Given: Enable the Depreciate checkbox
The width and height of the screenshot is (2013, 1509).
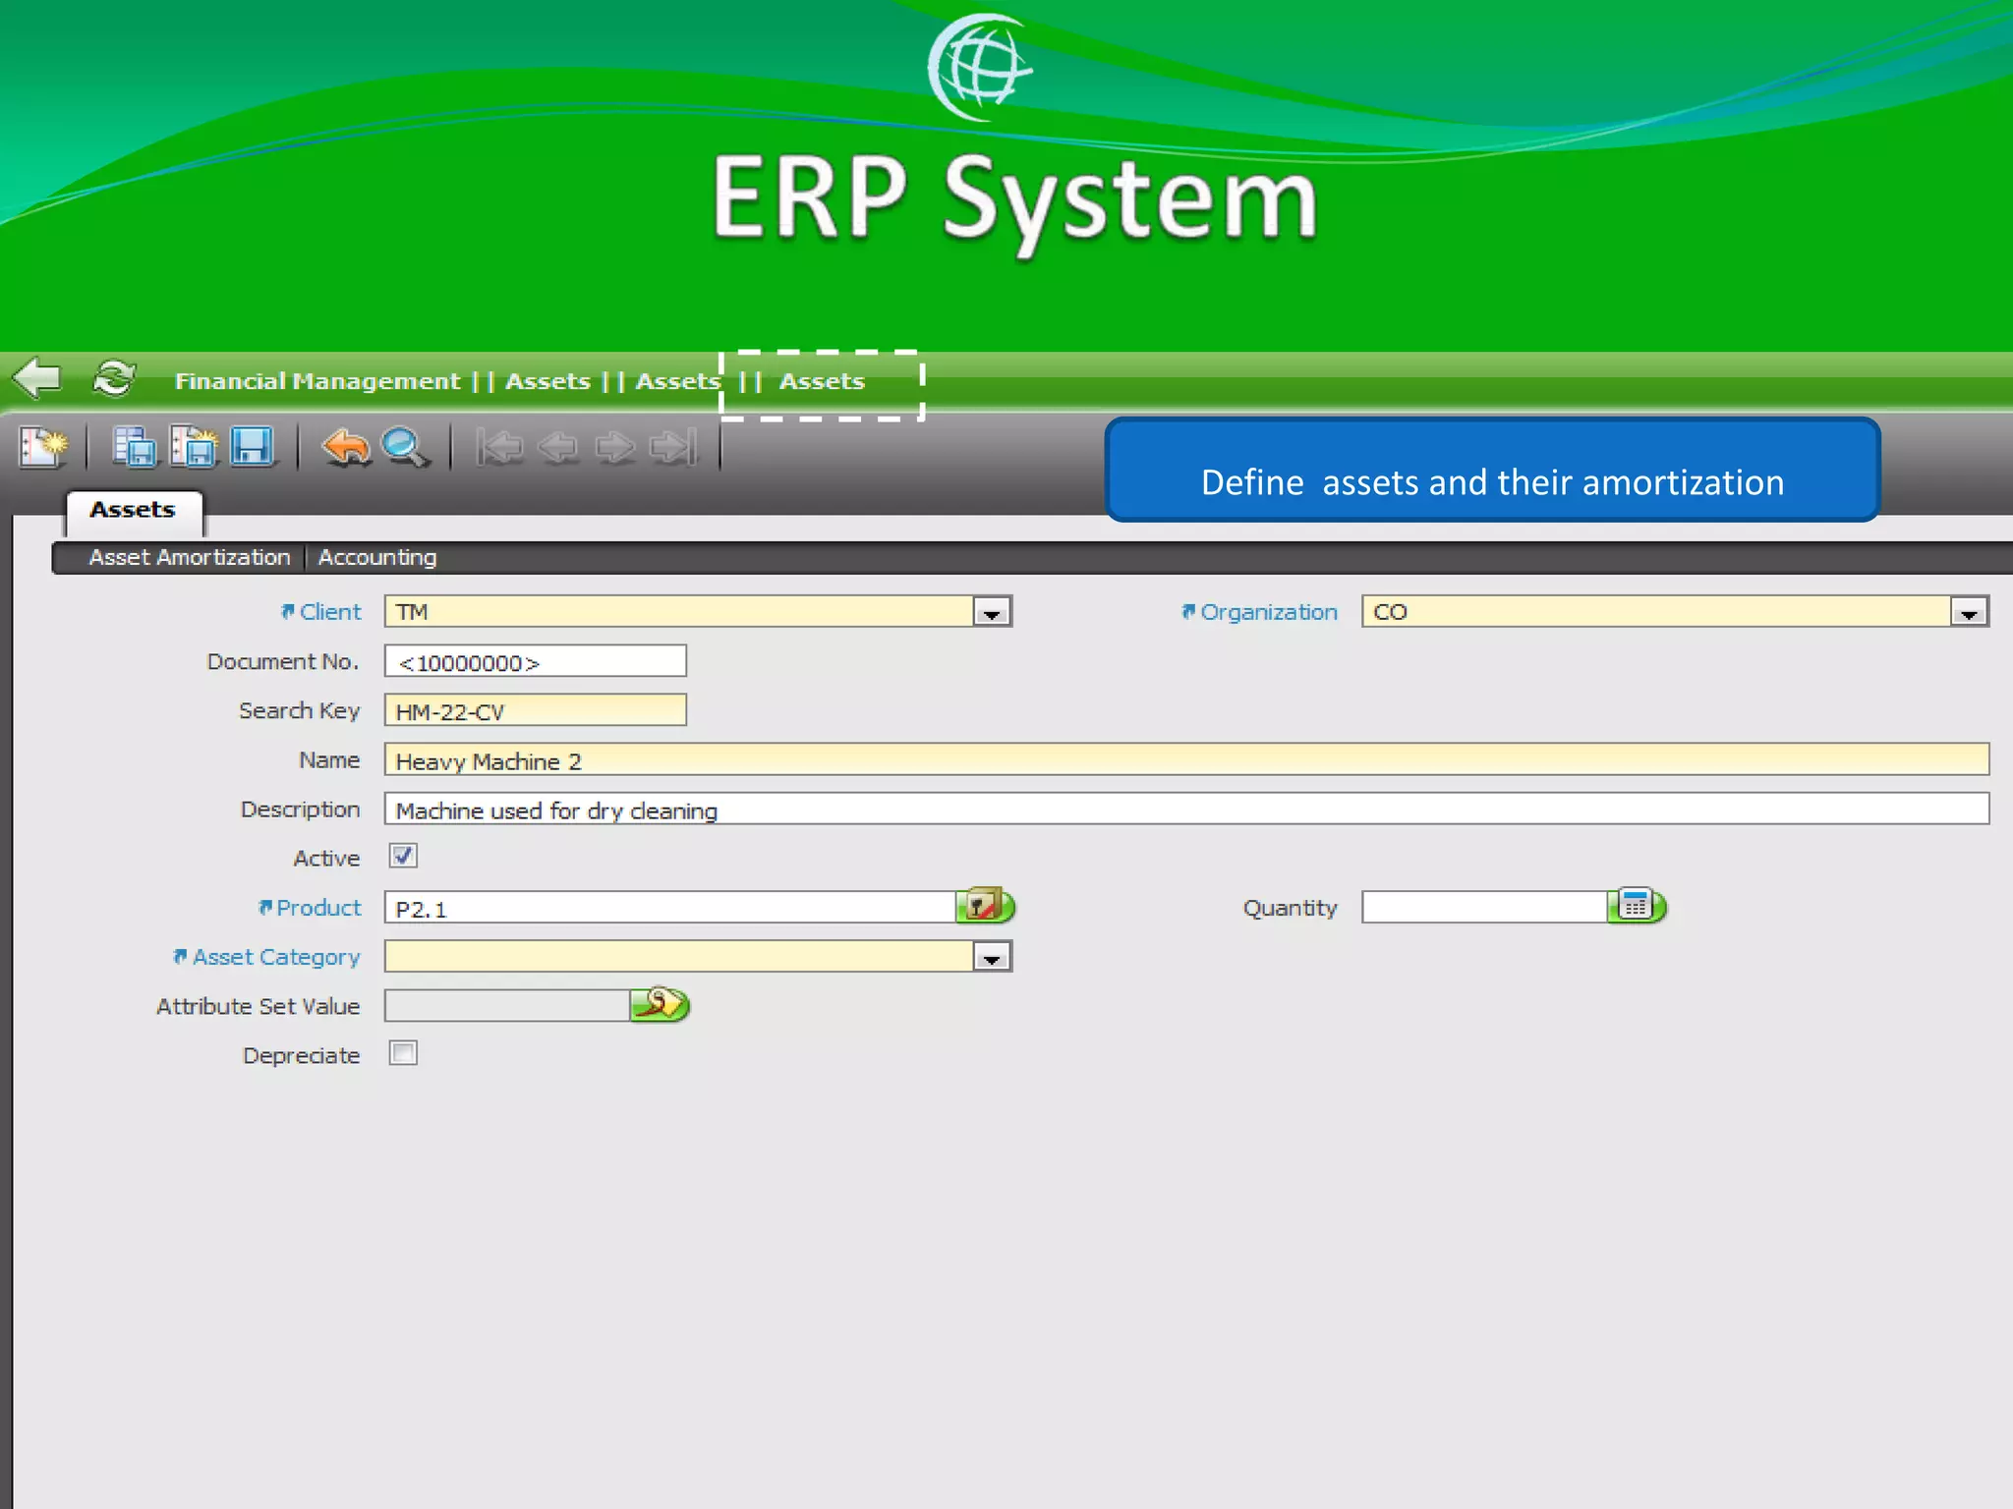Looking at the screenshot, I should point(403,1053).
